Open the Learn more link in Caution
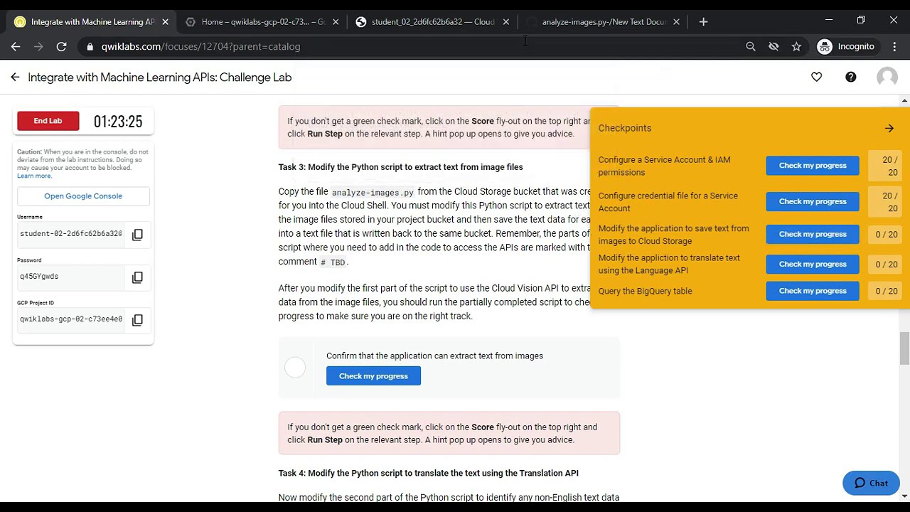 (x=34, y=176)
